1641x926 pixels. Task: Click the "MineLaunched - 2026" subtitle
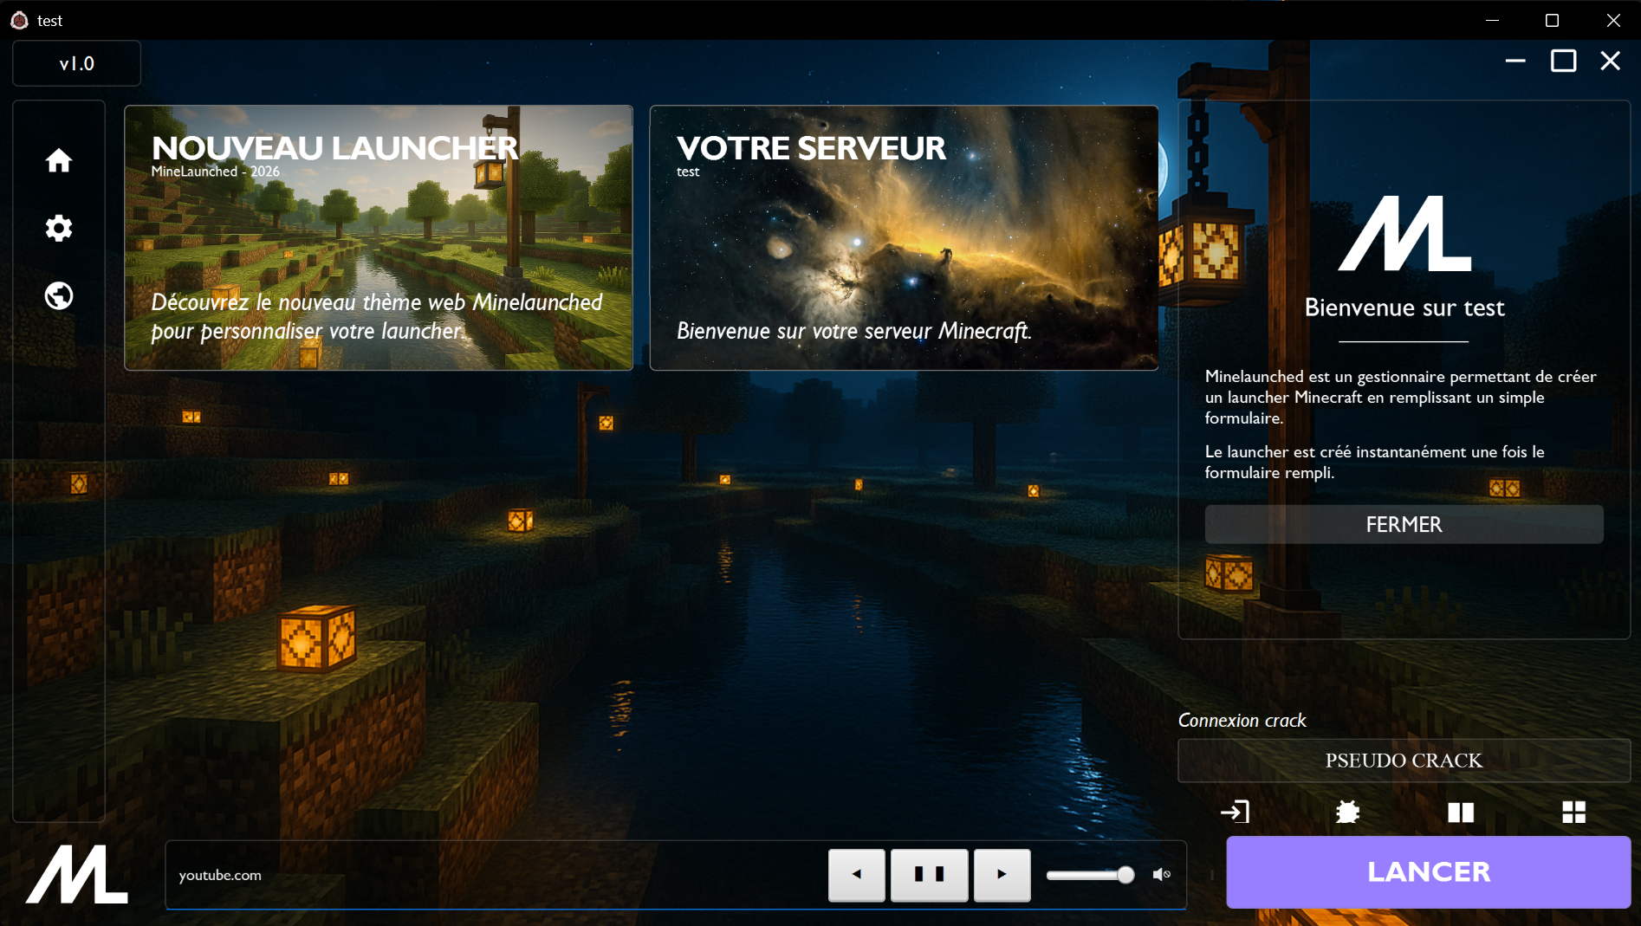point(216,172)
